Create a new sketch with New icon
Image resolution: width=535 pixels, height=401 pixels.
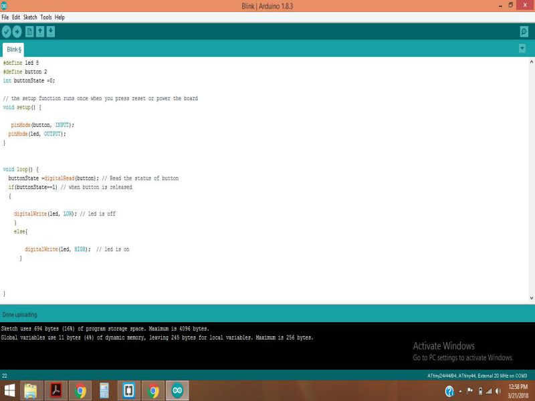pos(29,31)
